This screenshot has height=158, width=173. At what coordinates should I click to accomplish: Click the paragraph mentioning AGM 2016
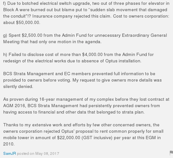click(x=86, y=106)
